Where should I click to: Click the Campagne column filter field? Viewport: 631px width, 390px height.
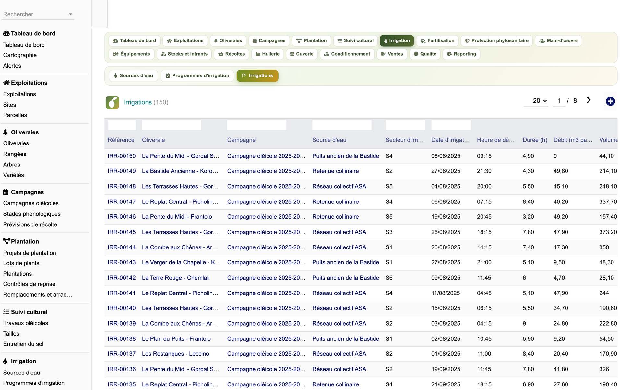256,125
